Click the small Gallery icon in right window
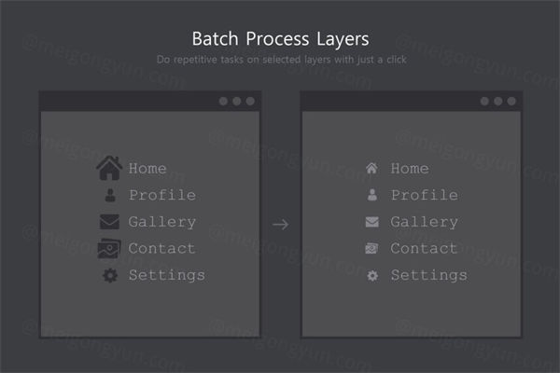The width and height of the screenshot is (560, 373). 371,222
